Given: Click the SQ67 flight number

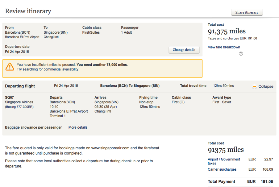Looking at the screenshot, I should point(10,97).
